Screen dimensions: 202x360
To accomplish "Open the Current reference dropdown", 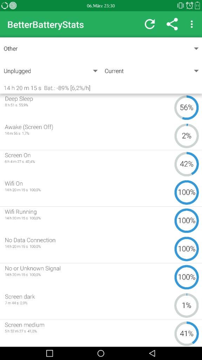I will coord(151,71).
